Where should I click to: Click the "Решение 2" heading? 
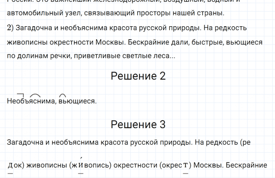click(x=138, y=76)
